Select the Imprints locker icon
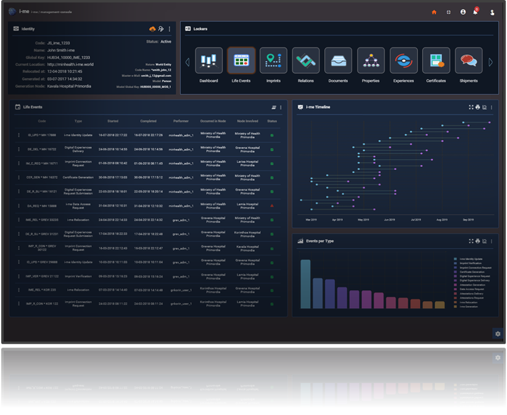The image size is (507, 415). click(273, 61)
